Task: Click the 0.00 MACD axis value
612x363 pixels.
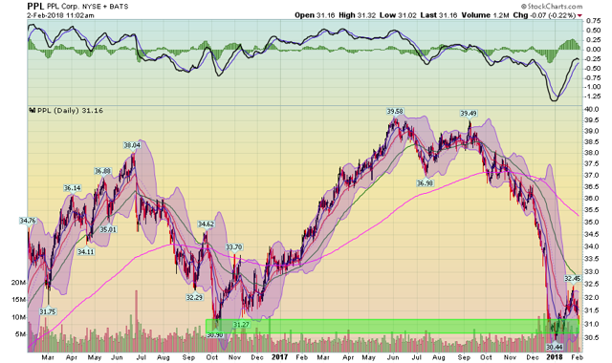Action: (593, 50)
